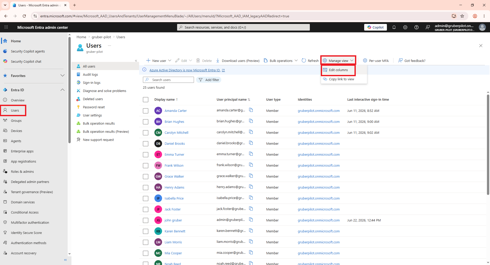490x265 pixels.
Task: Open Password reset menu item
Action: [x=94, y=107]
